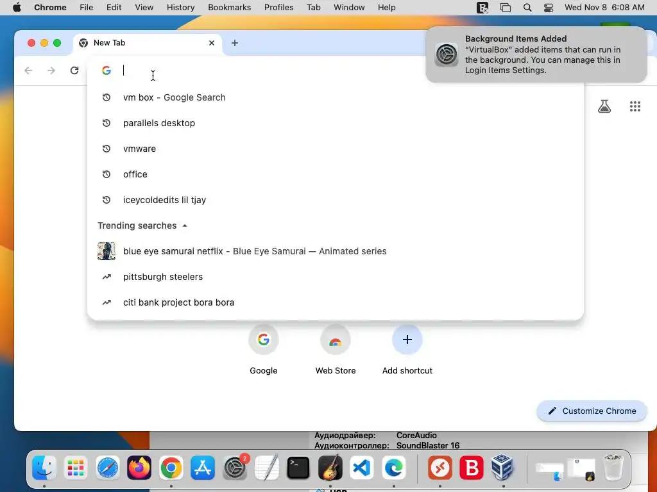Choose the 'office' history suggestion

[x=335, y=174]
